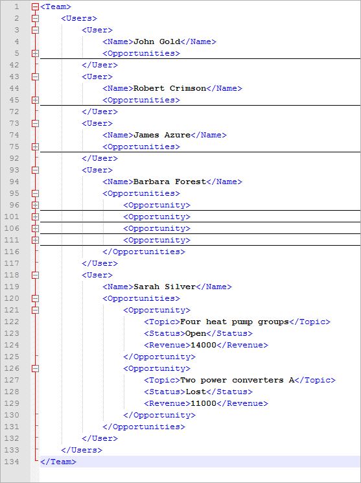Collapse the Opportunity fold on line 126
This screenshot has height=483, width=361.
pos(36,368)
